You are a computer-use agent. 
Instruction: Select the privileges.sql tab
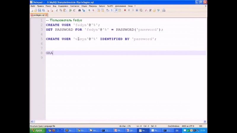39,15
